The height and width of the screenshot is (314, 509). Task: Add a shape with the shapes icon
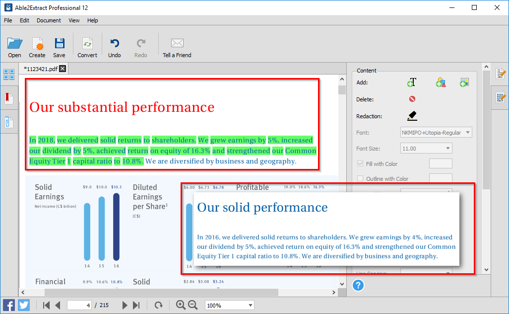pyautogui.click(x=441, y=82)
